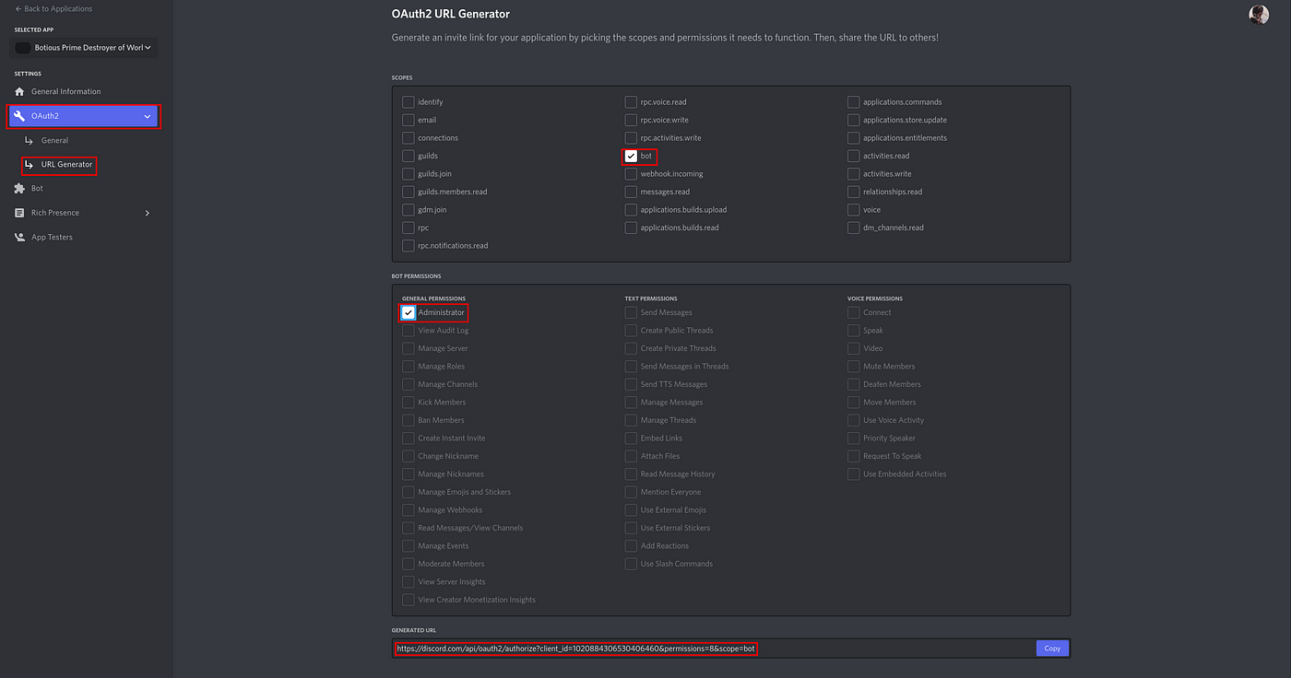Check the Manage Roles permission
Image resolution: width=1291 pixels, height=678 pixels.
point(408,367)
